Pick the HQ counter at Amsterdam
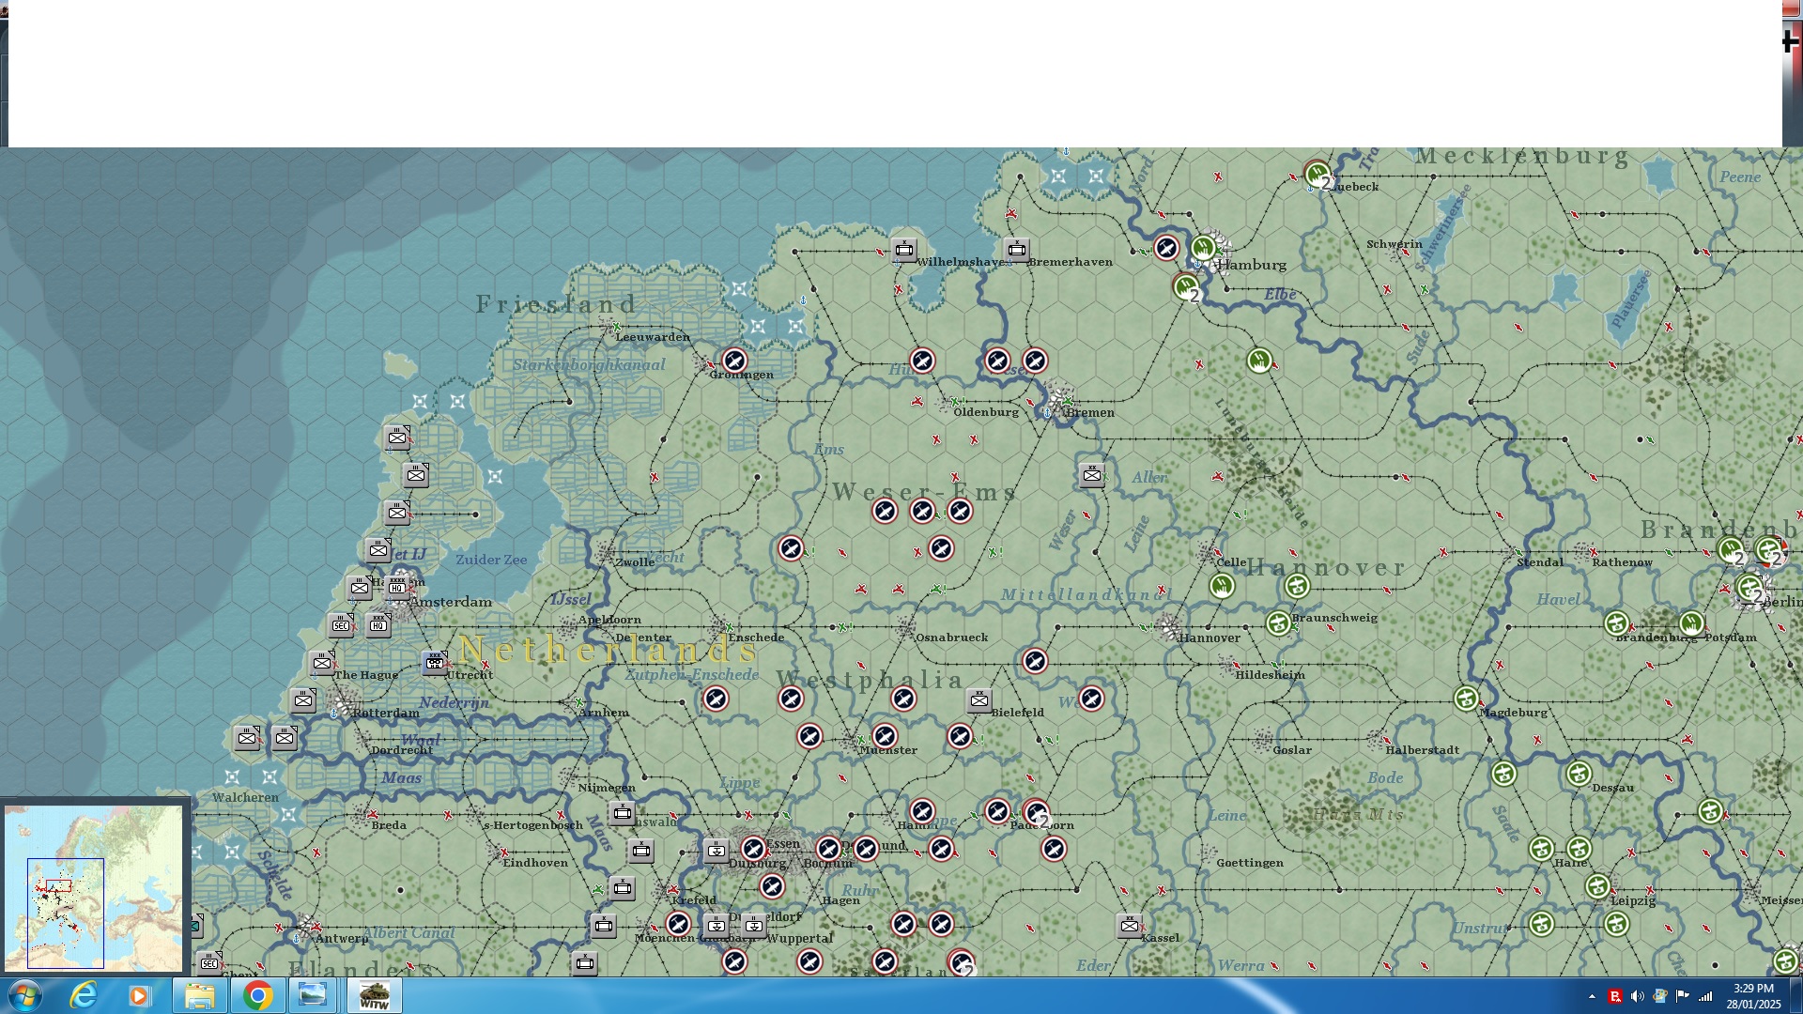Screen dimensions: 1803x1014 click(x=397, y=587)
